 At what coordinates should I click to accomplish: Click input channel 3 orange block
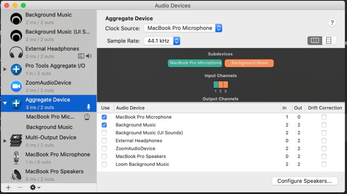pos(226,84)
